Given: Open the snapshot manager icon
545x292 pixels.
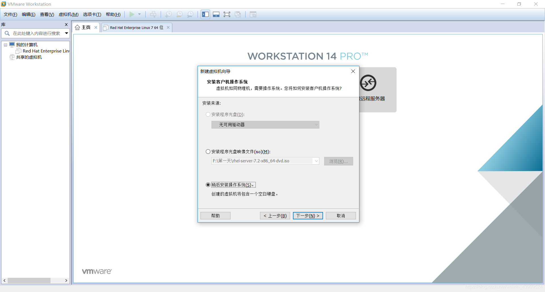Looking at the screenshot, I should pos(190,14).
